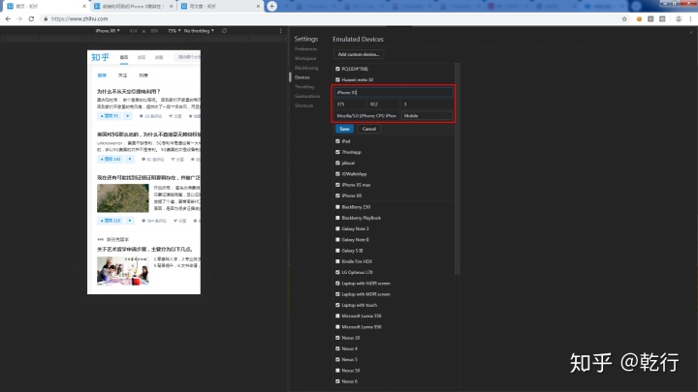Open the Geolocations settings section
The image size is (698, 392).
click(x=307, y=96)
